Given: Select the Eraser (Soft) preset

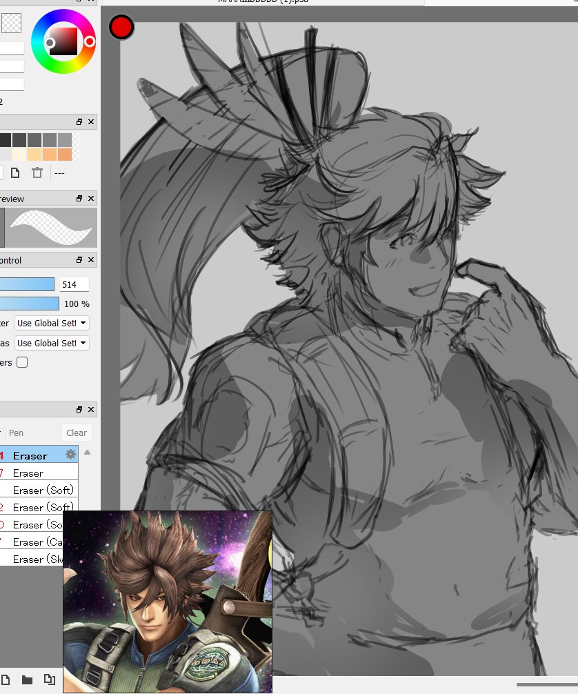Looking at the screenshot, I should (34, 490).
